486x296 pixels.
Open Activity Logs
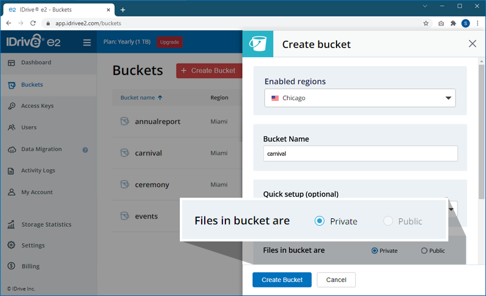pyautogui.click(x=38, y=170)
